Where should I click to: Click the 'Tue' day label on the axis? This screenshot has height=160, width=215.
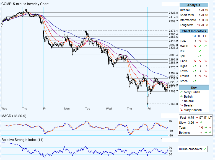coord(88,109)
